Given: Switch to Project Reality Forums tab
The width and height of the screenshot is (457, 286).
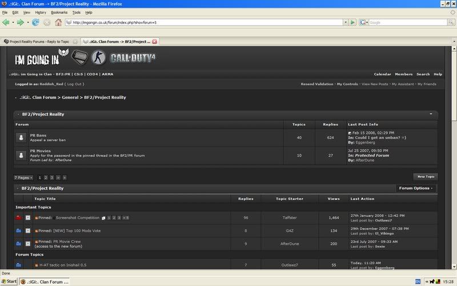Looking at the screenshot, I should tap(39, 41).
